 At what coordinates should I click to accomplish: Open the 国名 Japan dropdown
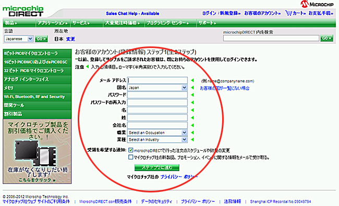click(x=158, y=88)
